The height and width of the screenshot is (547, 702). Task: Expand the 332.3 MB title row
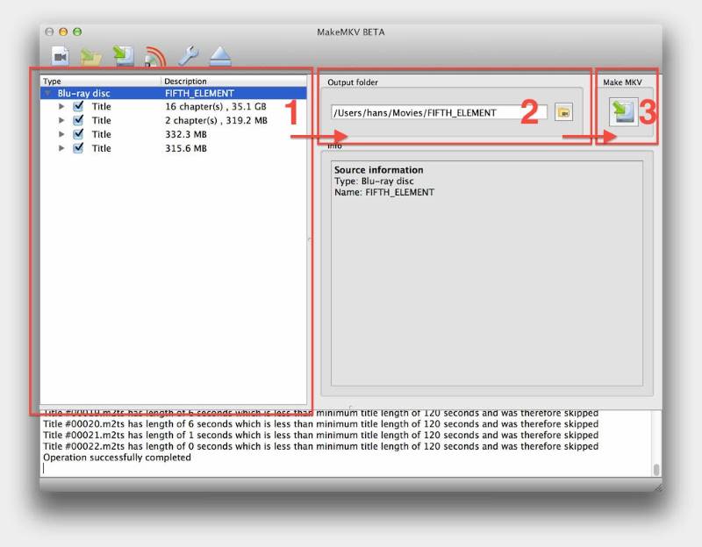pyautogui.click(x=61, y=134)
